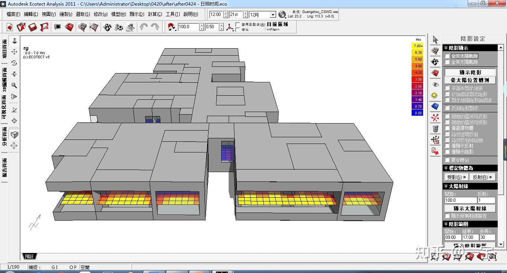Click the eye visibility icon in right strip
The image size is (507, 273).
(435, 85)
